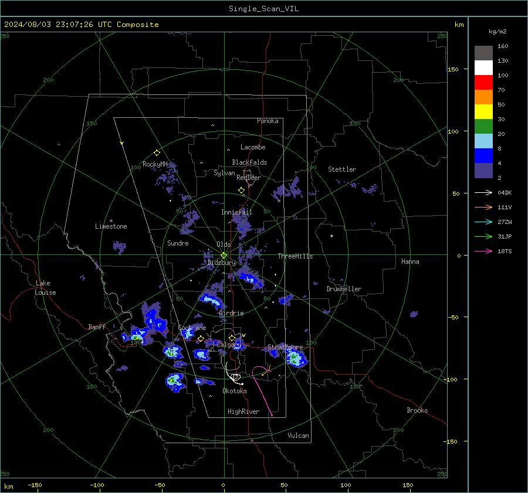Viewport: 528px width, 493px height.
Task: Click the orange 111V arrow in legend
Action: [x=483, y=208]
